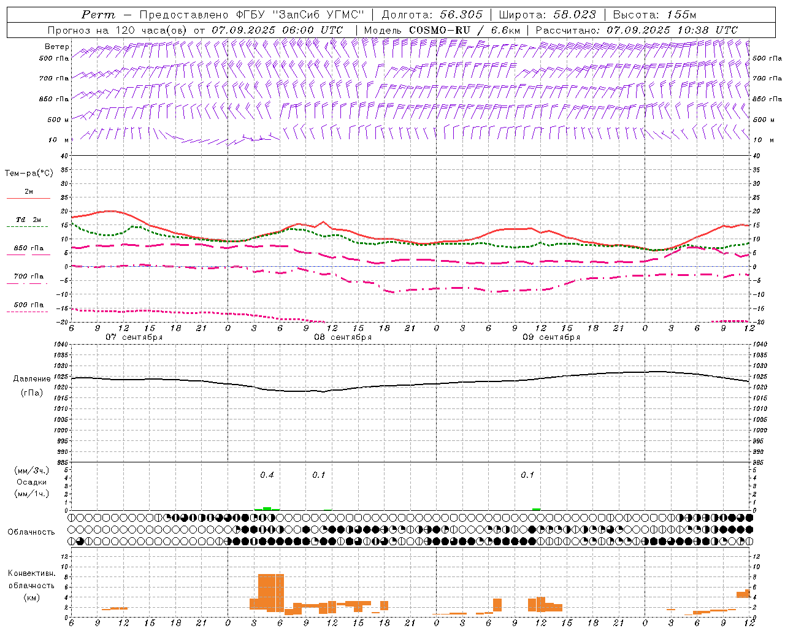Click the solid red line sample under "2м"
785x628 pixels.
(x=28, y=198)
